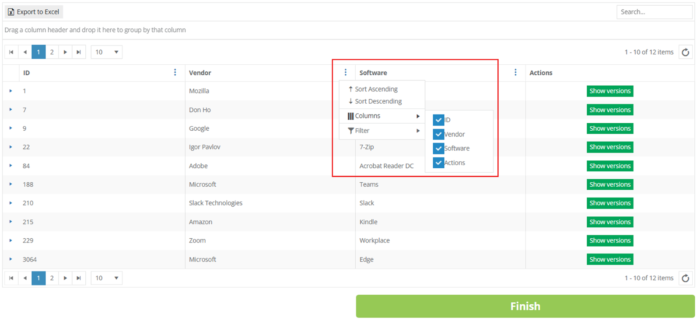Screen dimensions: 700x327
Task: Click the green Finish button
Action: tap(525, 306)
